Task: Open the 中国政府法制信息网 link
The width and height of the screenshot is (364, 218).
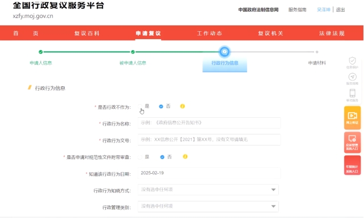Action: 259,10
